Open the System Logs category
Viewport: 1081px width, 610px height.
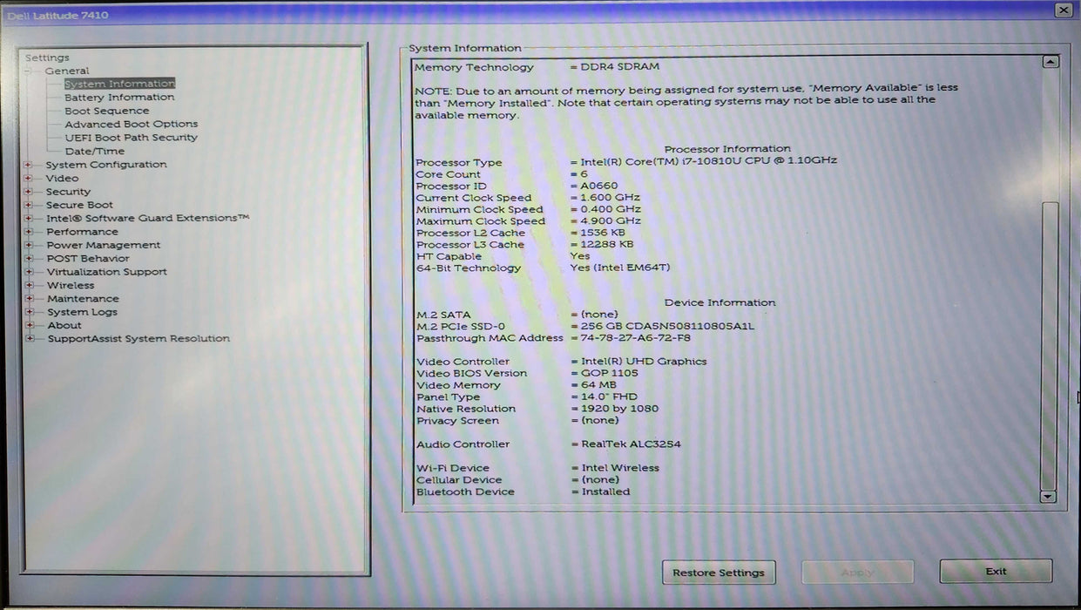82,312
